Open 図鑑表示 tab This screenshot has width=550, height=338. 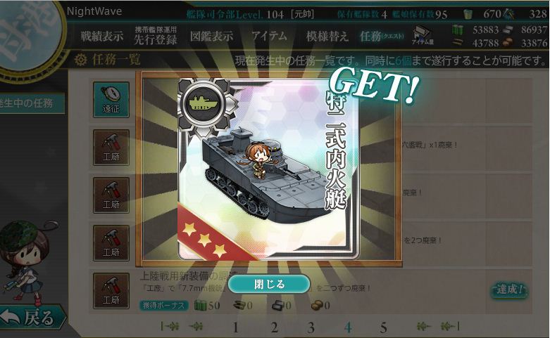pyautogui.click(x=211, y=36)
